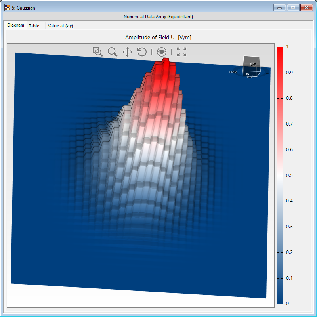Select the magnifier zoom tool
This screenshot has height=317, width=317.
tap(113, 52)
